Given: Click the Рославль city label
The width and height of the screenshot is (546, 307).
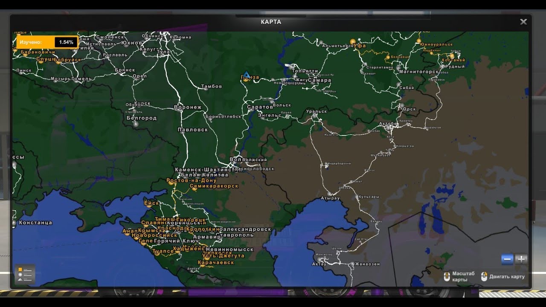Looking at the screenshot, I should click(115, 55).
